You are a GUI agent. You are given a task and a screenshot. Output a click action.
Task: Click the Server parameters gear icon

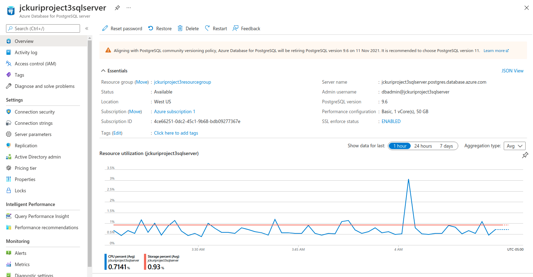9,134
